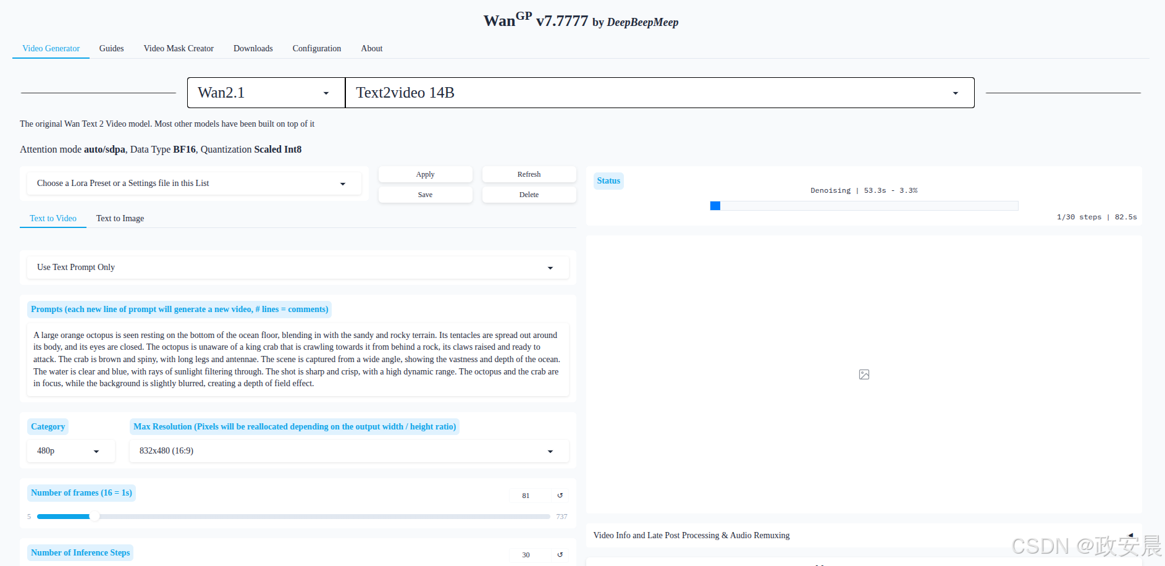Open the Text2video 14B model dropdown
Image resolution: width=1165 pixels, height=566 pixels.
click(x=659, y=93)
